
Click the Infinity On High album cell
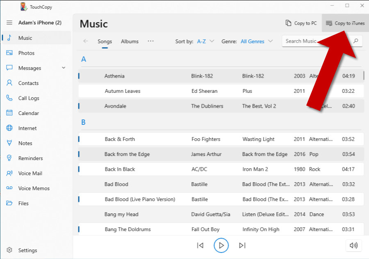click(x=261, y=229)
